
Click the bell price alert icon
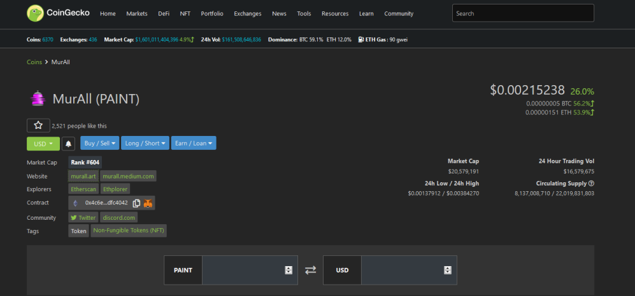click(x=68, y=144)
